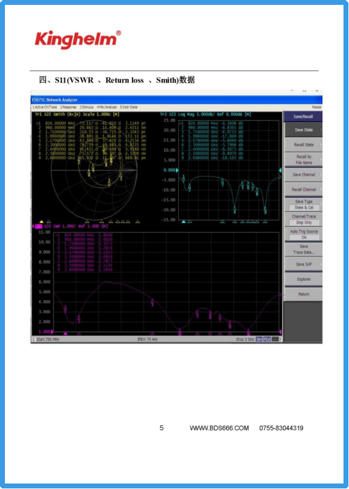Launch Explorer from softkey panel
This screenshot has width=349, height=489.
(x=303, y=280)
